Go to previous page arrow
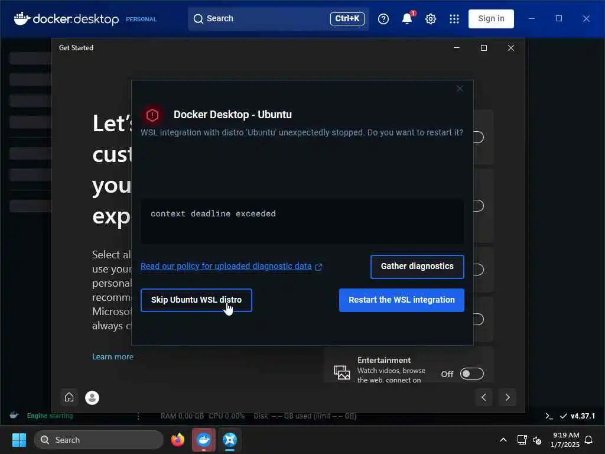Screen dimensions: 605x454 pyautogui.click(x=484, y=397)
